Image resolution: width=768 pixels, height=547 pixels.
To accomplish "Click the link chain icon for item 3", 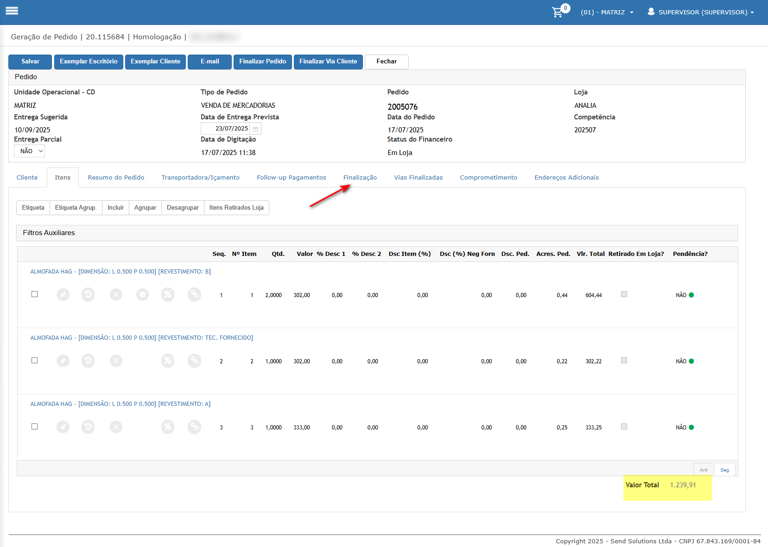I will point(194,427).
